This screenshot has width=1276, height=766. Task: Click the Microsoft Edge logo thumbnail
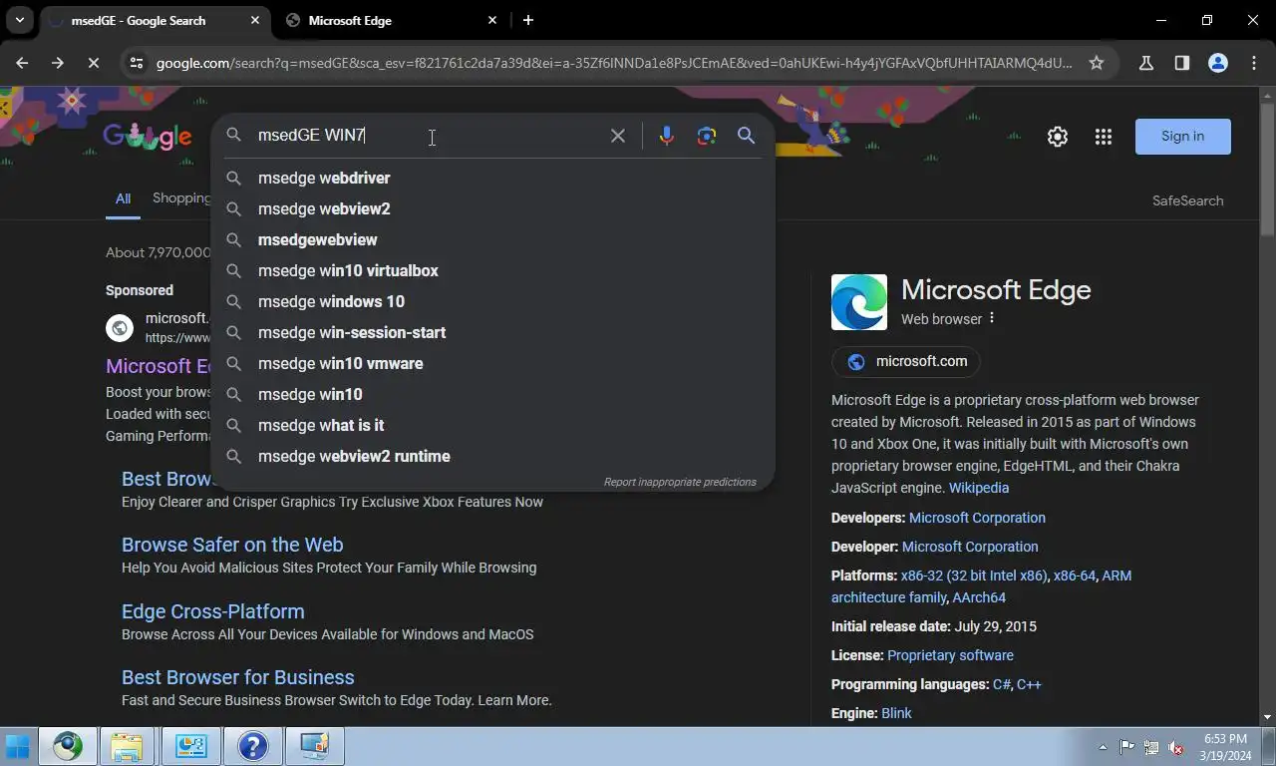point(859,302)
